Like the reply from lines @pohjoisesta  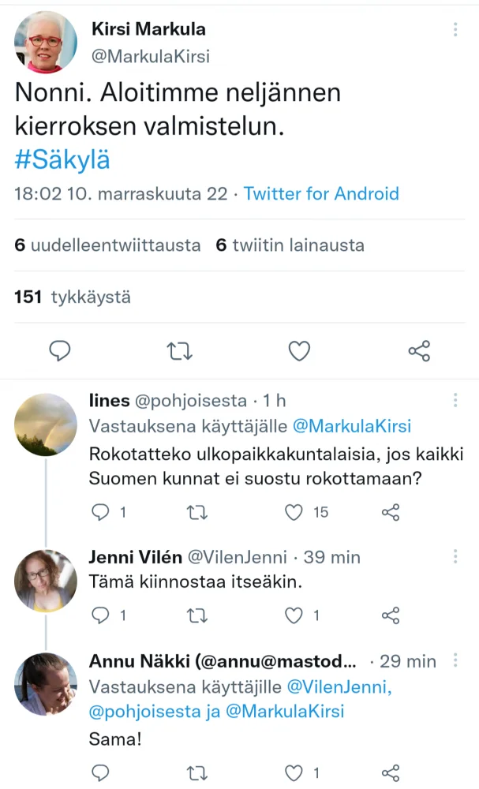click(x=294, y=513)
